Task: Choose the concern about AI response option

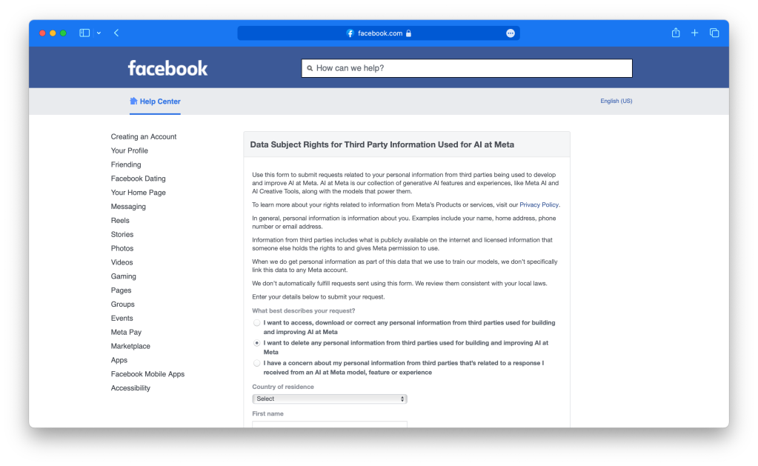Action: (x=257, y=363)
